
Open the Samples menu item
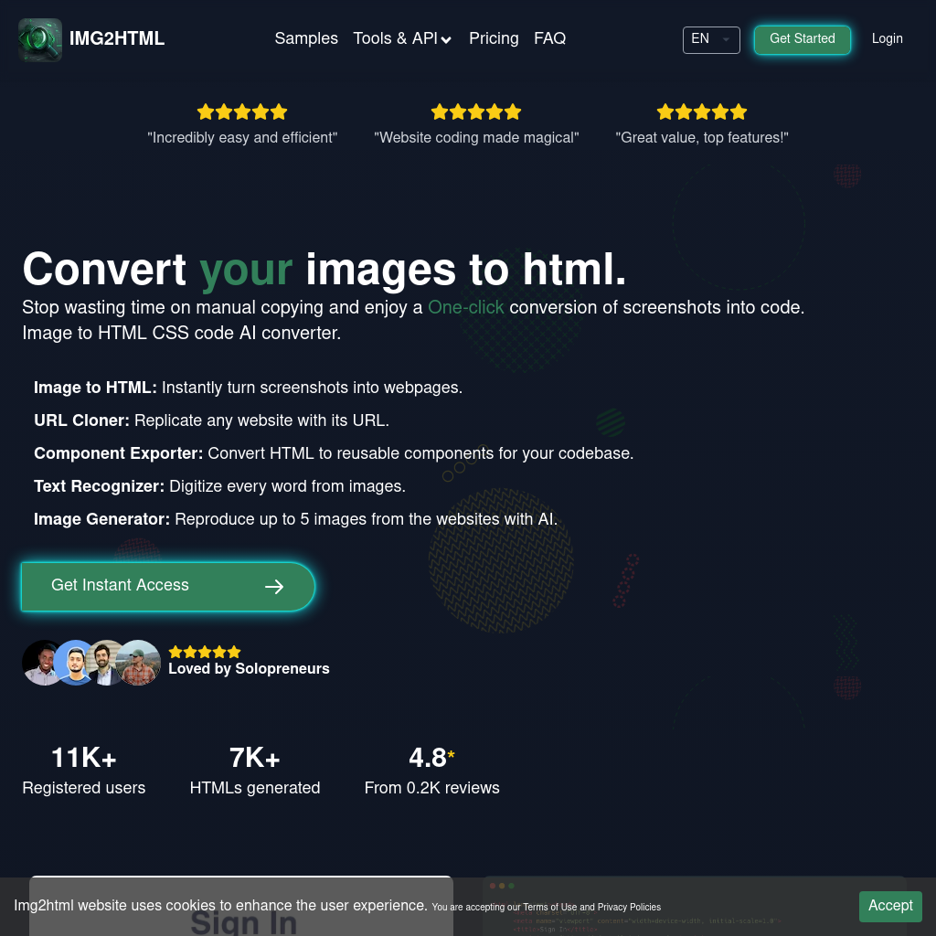[x=306, y=38]
